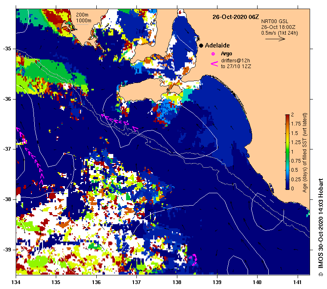Click the colorbar tick label '1.75'
The image size is (327, 289).
296,124
